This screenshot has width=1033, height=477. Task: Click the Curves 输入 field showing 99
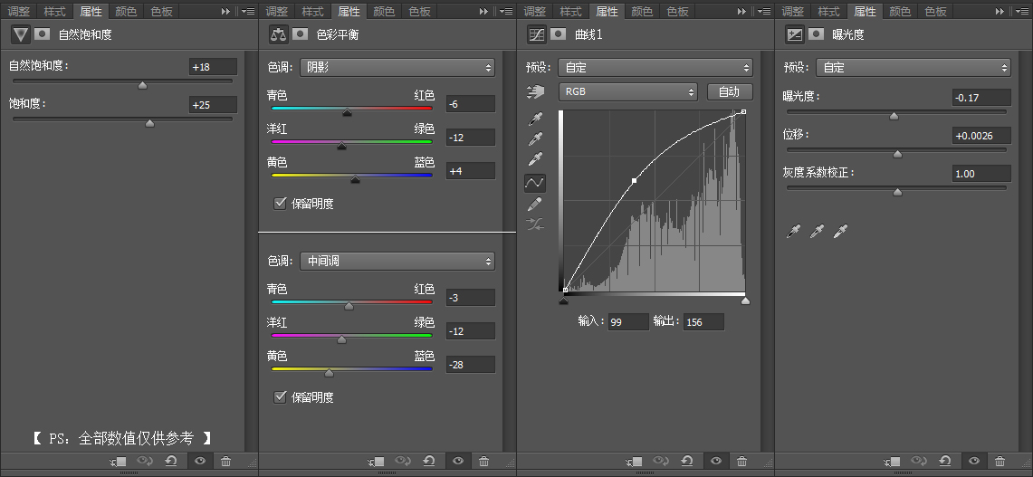[x=628, y=321]
